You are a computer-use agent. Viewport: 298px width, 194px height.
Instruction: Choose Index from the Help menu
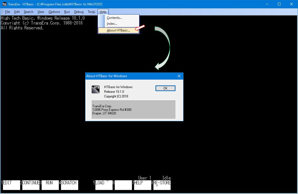pos(119,24)
